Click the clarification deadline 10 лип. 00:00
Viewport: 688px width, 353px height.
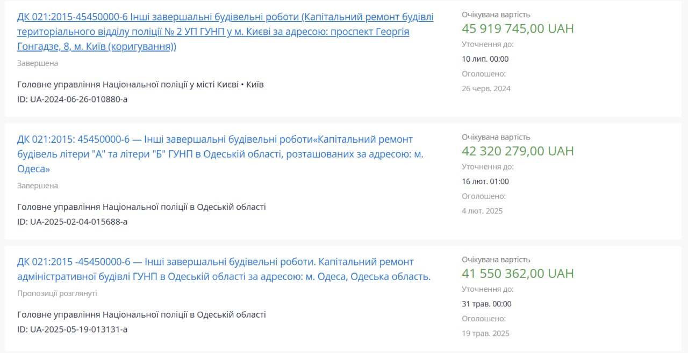coord(485,59)
